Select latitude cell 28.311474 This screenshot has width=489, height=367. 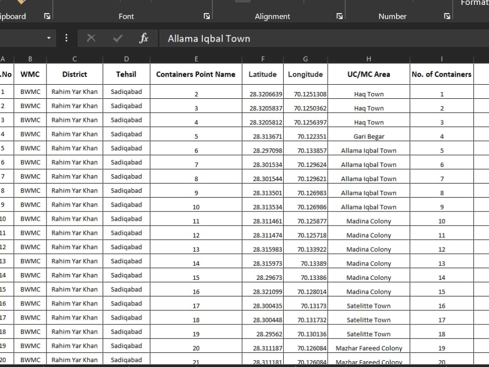click(263, 233)
